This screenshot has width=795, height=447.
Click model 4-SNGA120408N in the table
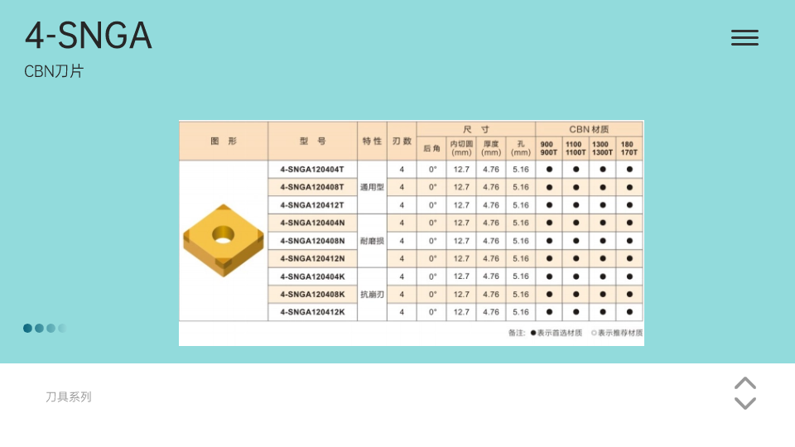coord(312,241)
